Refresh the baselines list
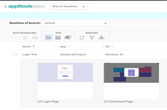Screen dimensions: 167x110 82,38
